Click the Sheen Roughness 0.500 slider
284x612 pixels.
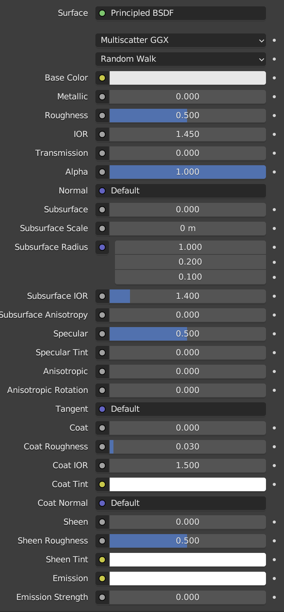[x=188, y=541]
